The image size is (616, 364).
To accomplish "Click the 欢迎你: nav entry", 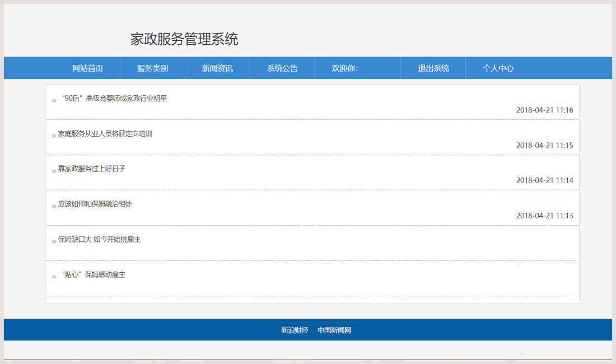I will click(344, 68).
